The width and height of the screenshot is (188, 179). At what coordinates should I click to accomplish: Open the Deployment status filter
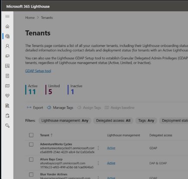[x=174, y=120]
